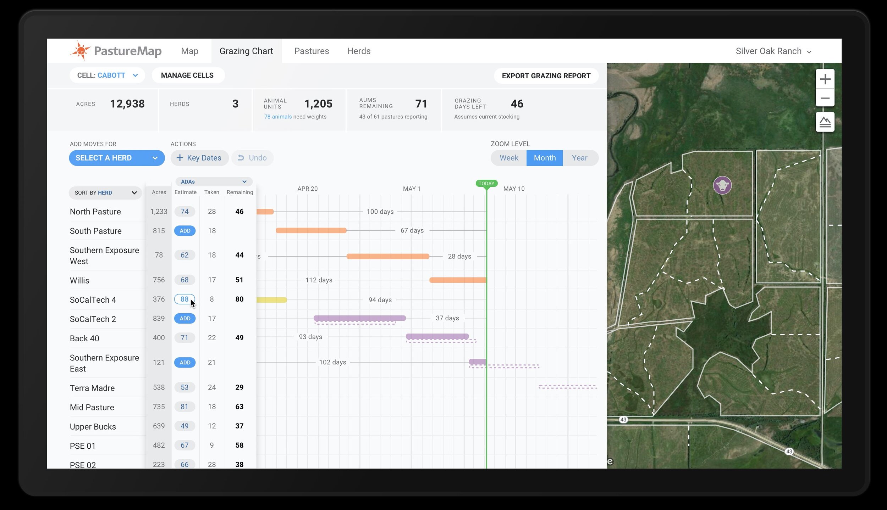Screen dimensions: 887x510
Task: Go to the Pastures tab
Action: pyautogui.click(x=312, y=51)
